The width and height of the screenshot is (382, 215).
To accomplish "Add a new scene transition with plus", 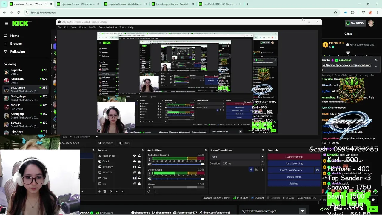I will [x=251, y=169].
